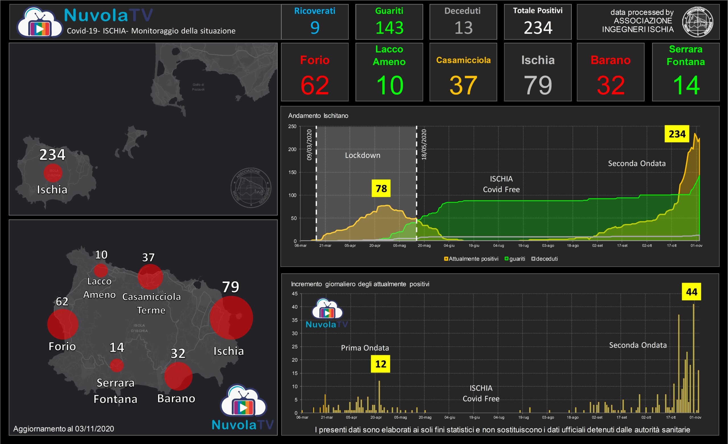This screenshot has width=728, height=444.
Task: Toggle the deceduti legend entry
Action: [533, 259]
